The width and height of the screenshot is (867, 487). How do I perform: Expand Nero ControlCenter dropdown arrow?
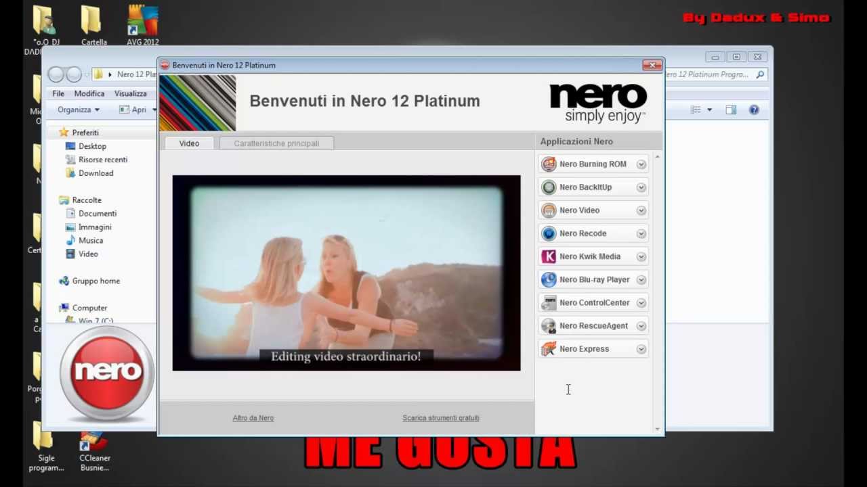tap(641, 302)
